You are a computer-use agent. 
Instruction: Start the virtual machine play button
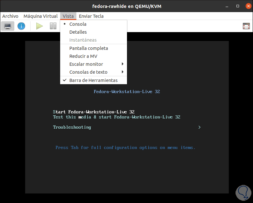(x=39, y=26)
